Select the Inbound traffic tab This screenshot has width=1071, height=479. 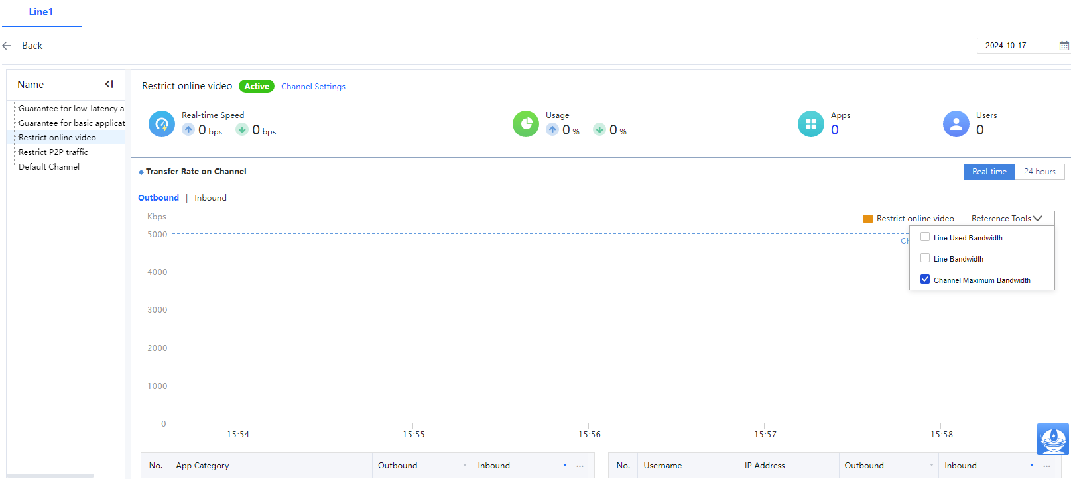tap(210, 198)
